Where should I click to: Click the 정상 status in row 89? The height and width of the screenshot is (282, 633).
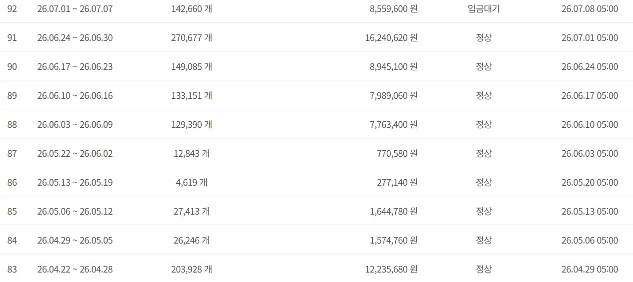(x=483, y=95)
